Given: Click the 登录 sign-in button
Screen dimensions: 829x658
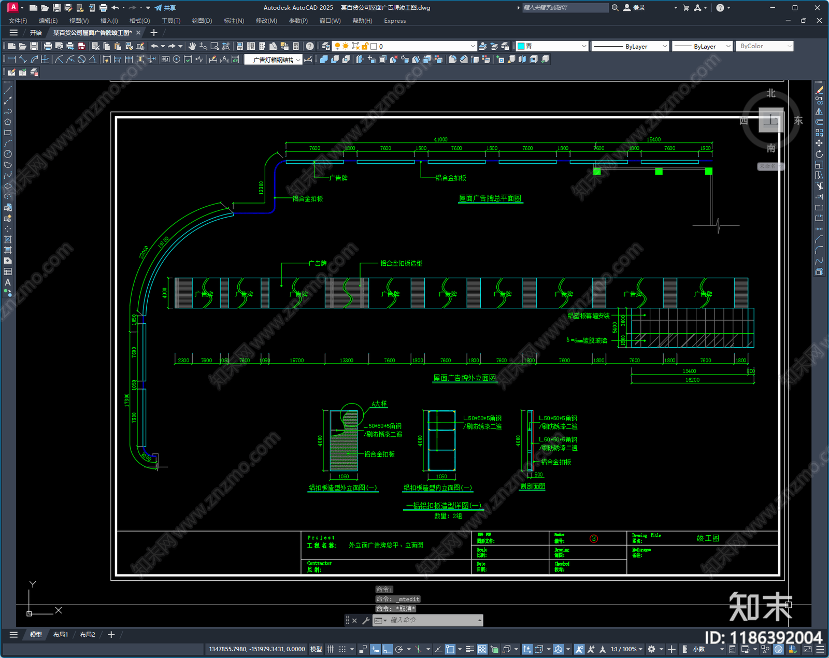Looking at the screenshot, I should tap(634, 8).
